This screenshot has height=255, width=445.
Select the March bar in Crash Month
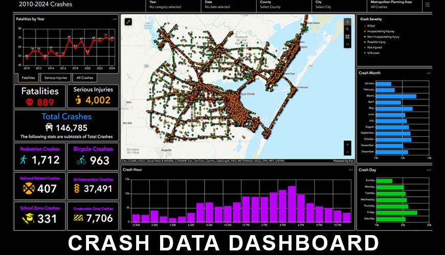click(x=396, y=96)
